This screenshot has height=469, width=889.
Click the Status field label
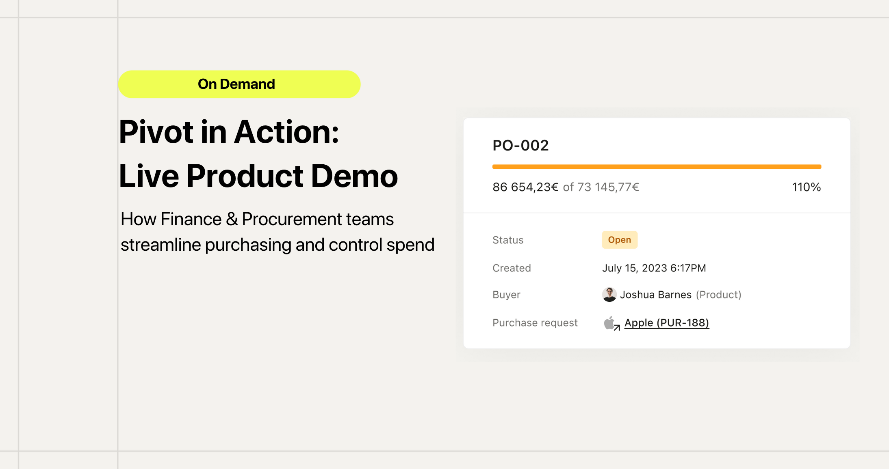click(508, 240)
